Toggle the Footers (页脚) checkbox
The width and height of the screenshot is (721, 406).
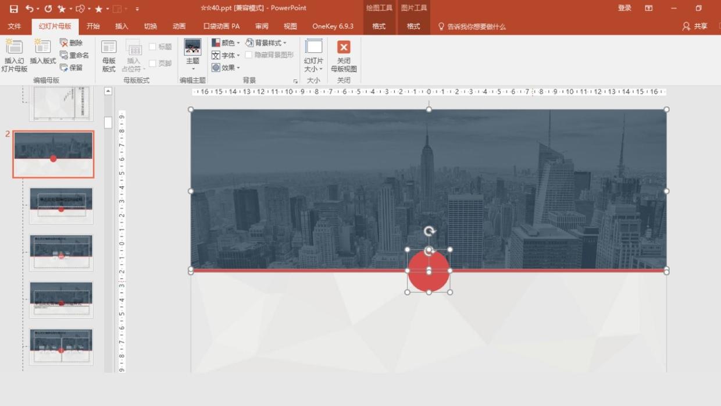tap(152, 63)
